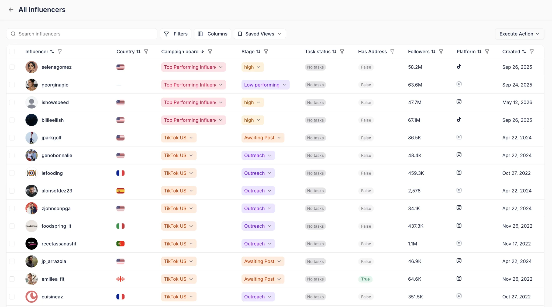Click the May 12, 2026 created date
Viewport: 552px width, 307px height.
tap(517, 102)
